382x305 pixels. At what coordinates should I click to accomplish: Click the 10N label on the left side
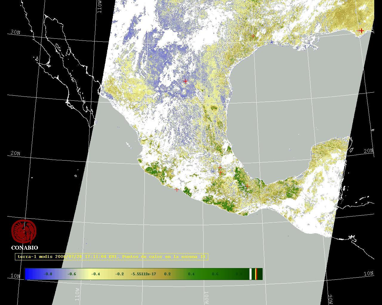tap(16, 276)
